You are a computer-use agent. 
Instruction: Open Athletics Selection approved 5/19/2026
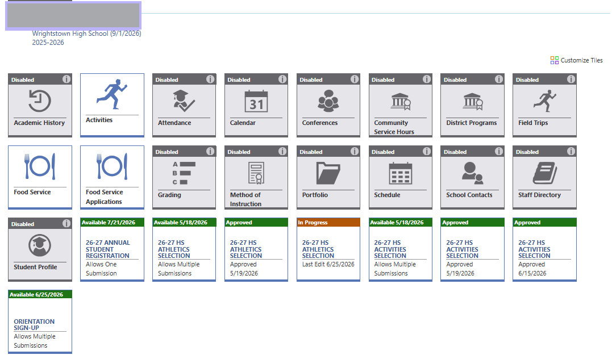pyautogui.click(x=256, y=249)
